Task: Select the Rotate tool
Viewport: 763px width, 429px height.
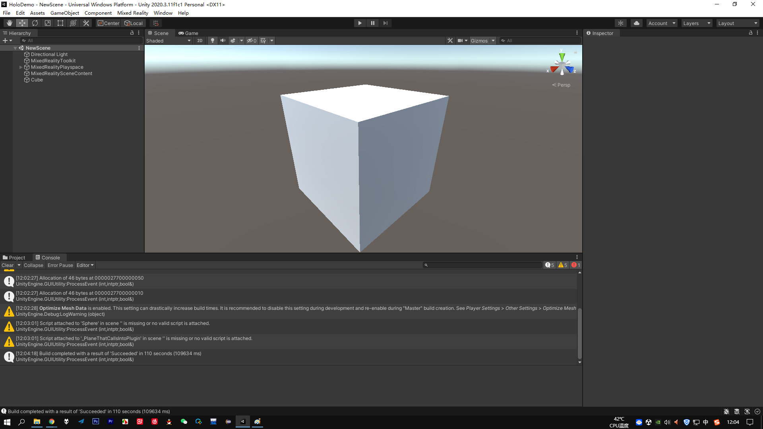Action: 35,23
